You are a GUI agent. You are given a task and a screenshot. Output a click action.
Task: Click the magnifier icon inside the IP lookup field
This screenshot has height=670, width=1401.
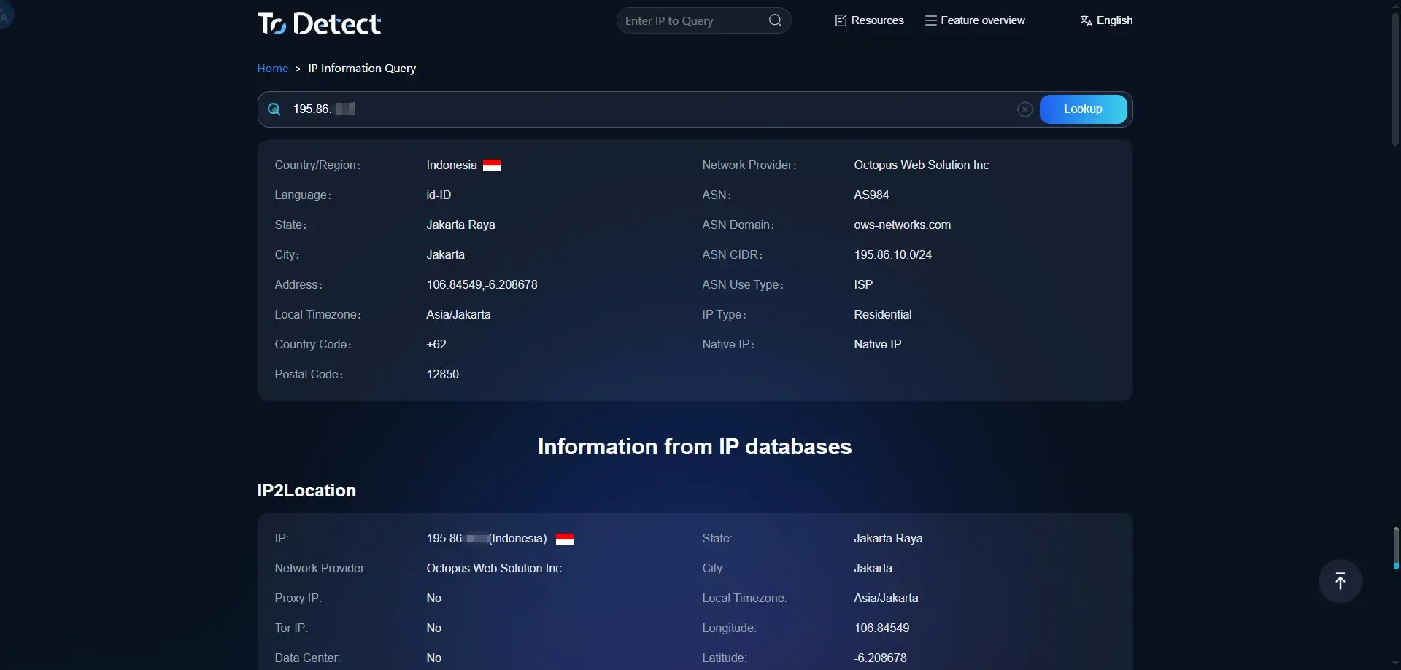[x=274, y=109]
